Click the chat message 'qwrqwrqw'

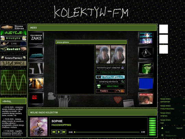click(165, 102)
